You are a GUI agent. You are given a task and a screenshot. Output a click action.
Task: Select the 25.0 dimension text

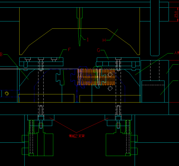pos(176,14)
